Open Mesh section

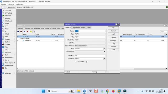[7, 29]
